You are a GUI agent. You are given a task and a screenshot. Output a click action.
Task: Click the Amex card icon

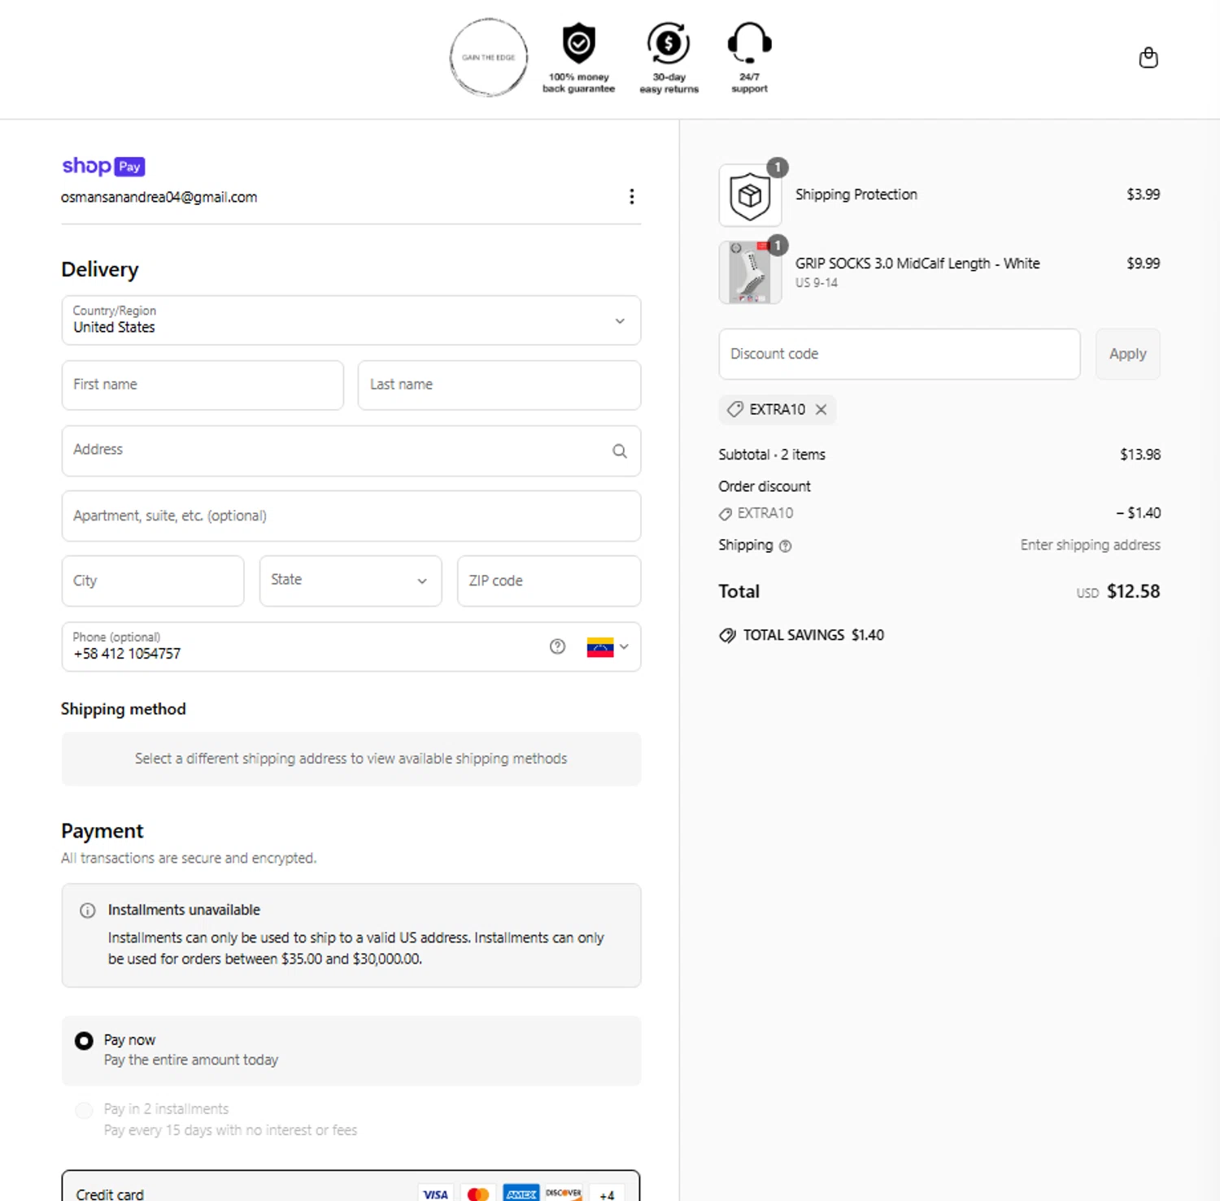click(x=521, y=1194)
